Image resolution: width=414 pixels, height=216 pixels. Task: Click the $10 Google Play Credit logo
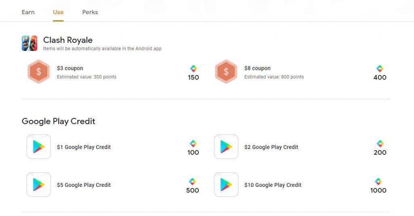pos(226,185)
